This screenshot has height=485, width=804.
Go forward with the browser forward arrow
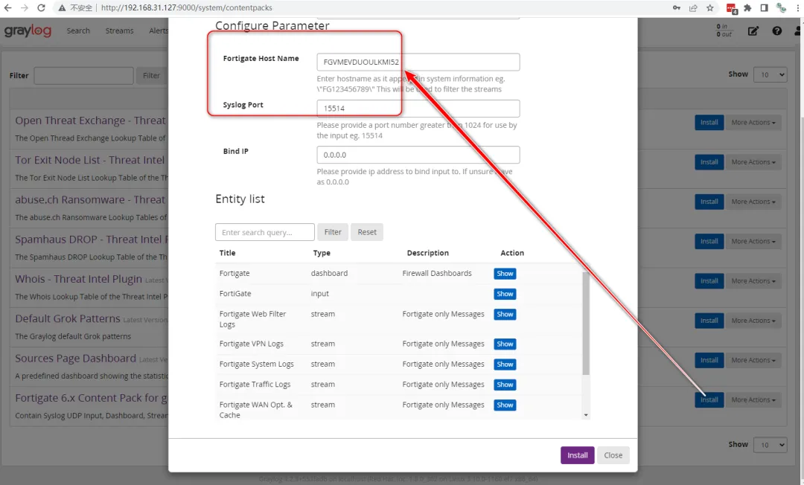[x=24, y=7]
